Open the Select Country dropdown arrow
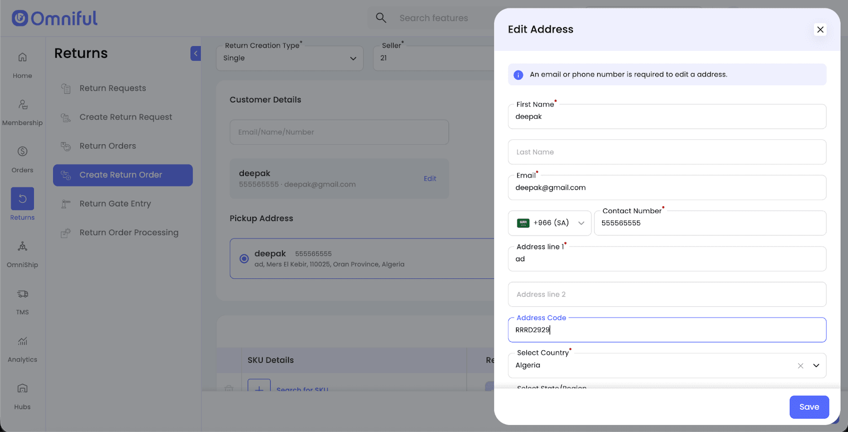 [x=816, y=366]
